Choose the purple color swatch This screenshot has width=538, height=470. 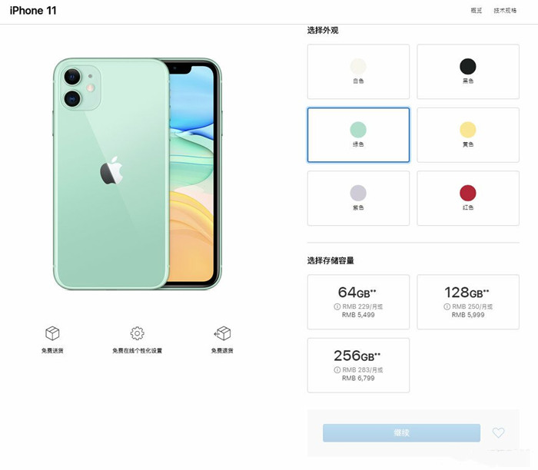coord(358,198)
